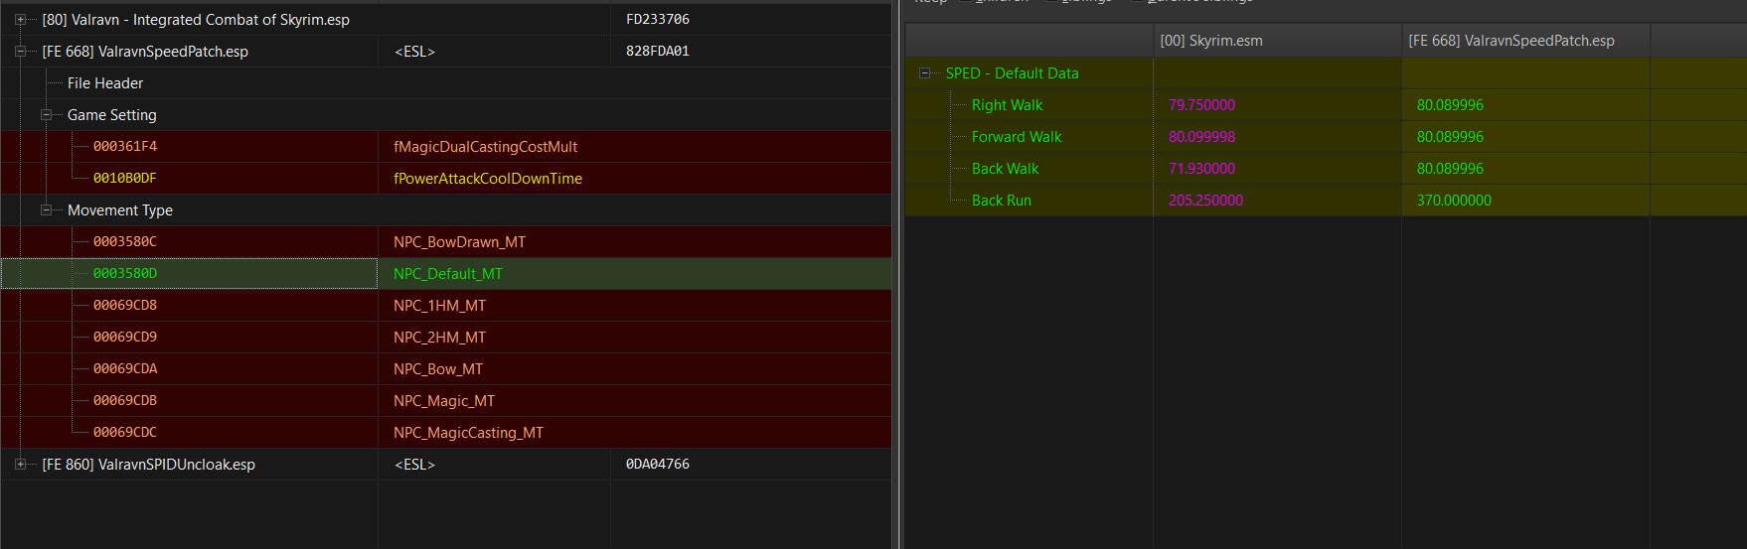Click CRC value FD233706
Viewport: 1747px width, 549px height.
coord(658,20)
